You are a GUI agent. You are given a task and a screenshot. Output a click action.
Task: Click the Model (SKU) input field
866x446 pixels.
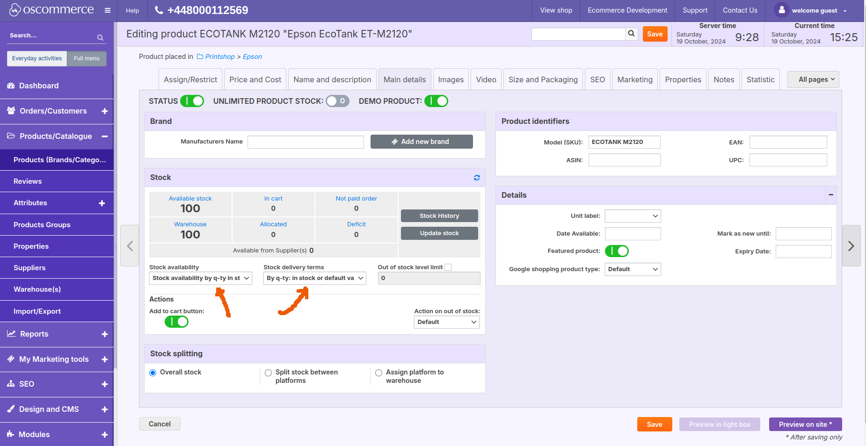pos(624,142)
